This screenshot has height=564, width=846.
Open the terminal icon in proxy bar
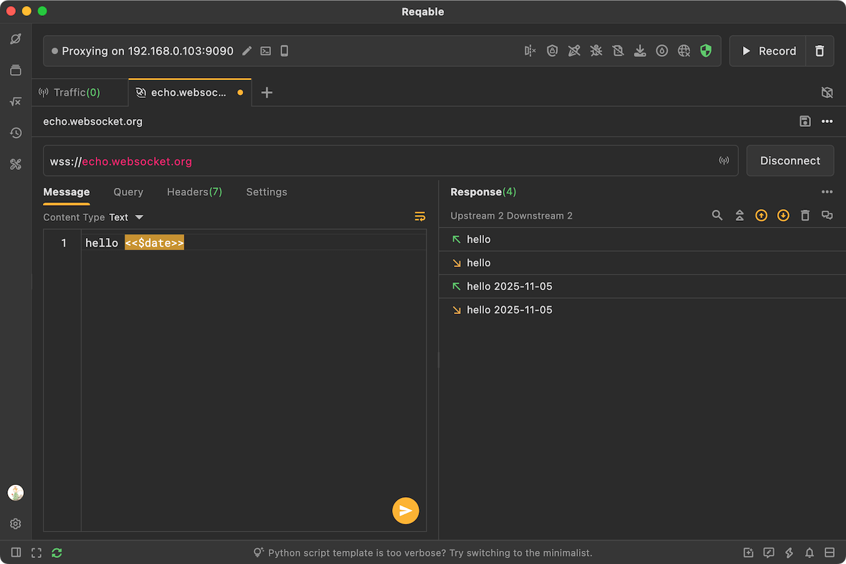pos(266,51)
